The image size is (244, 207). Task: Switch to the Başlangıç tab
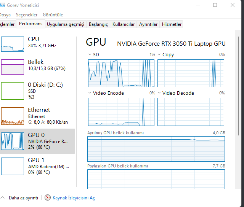coord(98,24)
